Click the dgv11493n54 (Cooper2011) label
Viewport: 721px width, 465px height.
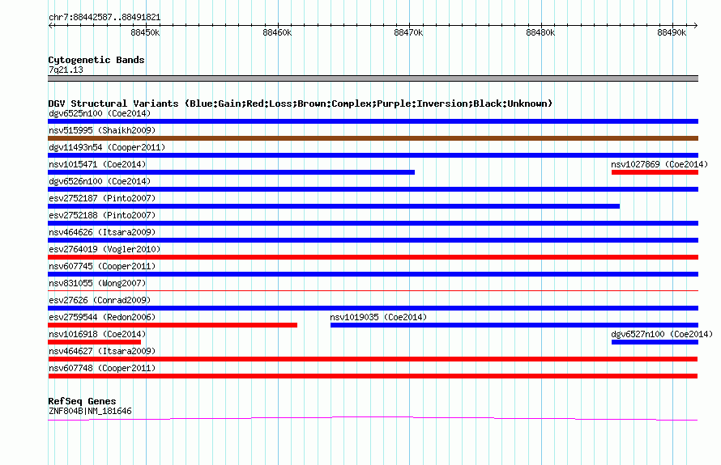pyautogui.click(x=107, y=147)
